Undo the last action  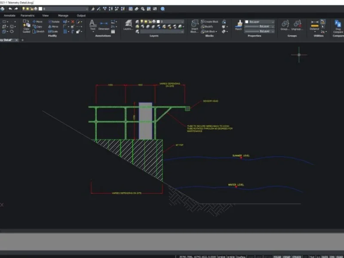[10, 9]
